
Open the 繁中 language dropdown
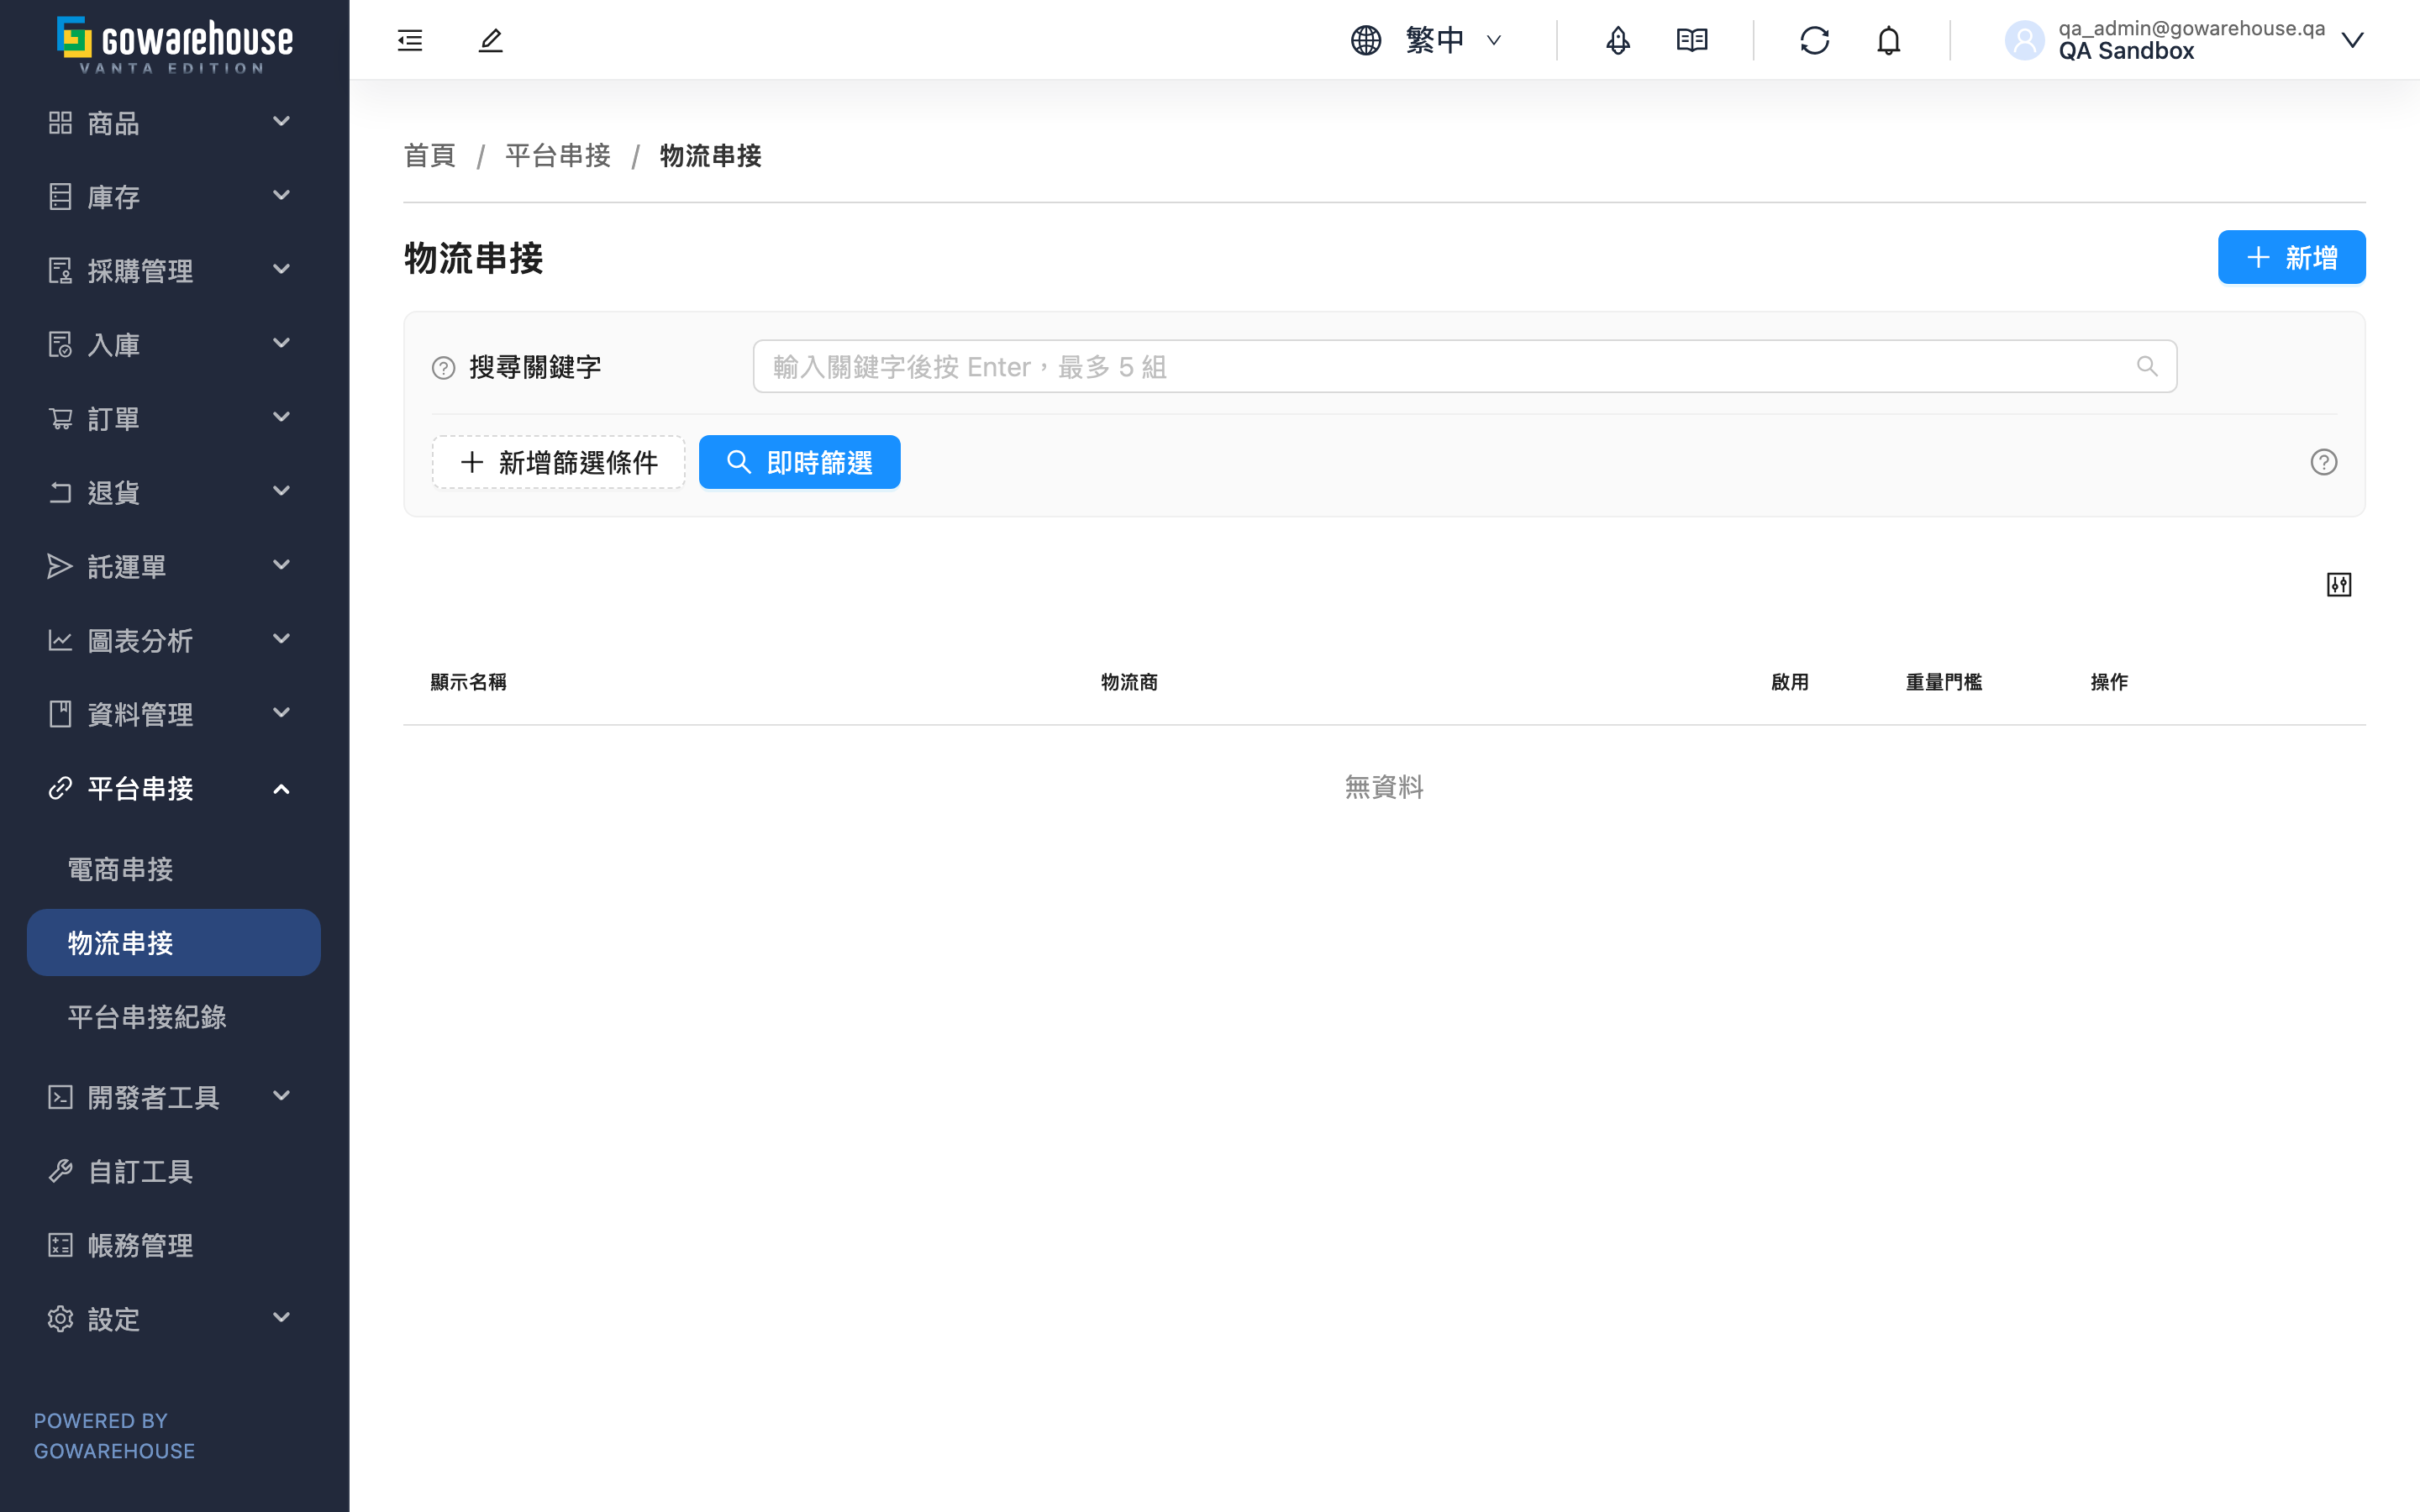[x=1454, y=40]
